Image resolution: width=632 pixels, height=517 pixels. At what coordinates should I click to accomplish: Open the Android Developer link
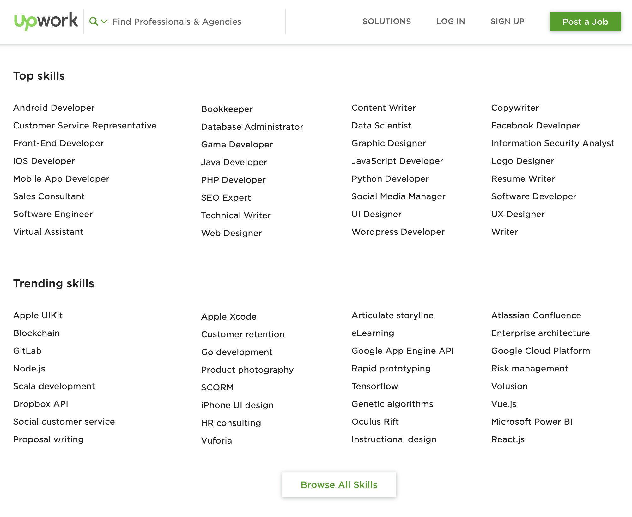tap(54, 108)
